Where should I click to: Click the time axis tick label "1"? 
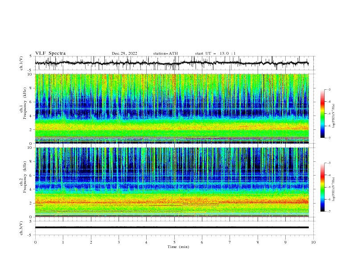(63, 242)
